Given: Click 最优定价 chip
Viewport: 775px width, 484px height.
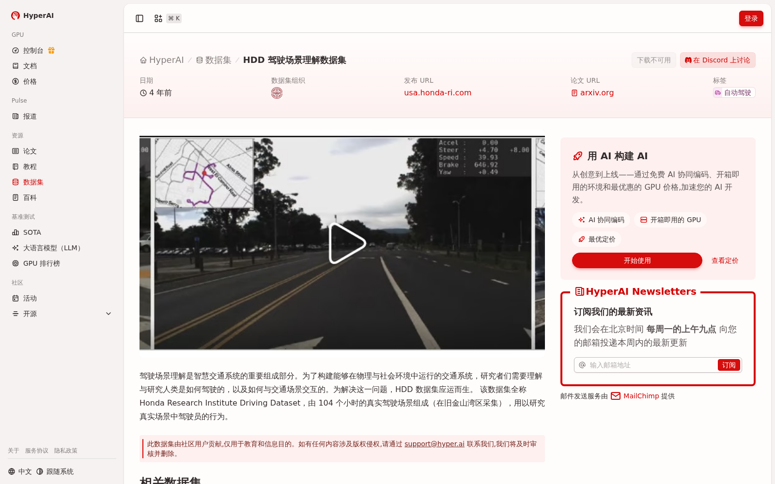Looking at the screenshot, I should (597, 239).
